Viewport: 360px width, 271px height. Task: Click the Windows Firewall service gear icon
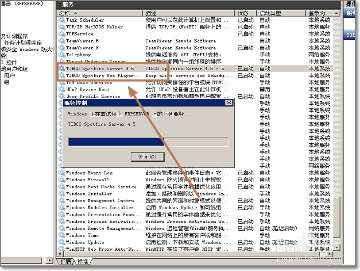coord(62,179)
